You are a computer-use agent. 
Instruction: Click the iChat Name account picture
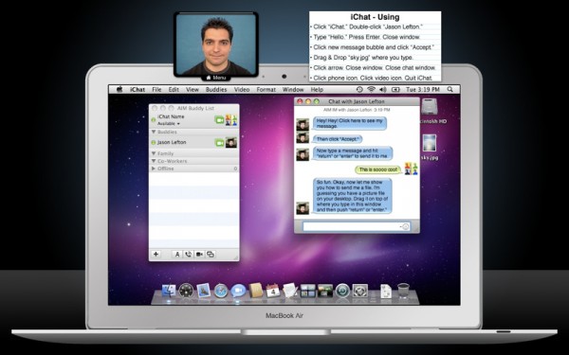(231, 120)
